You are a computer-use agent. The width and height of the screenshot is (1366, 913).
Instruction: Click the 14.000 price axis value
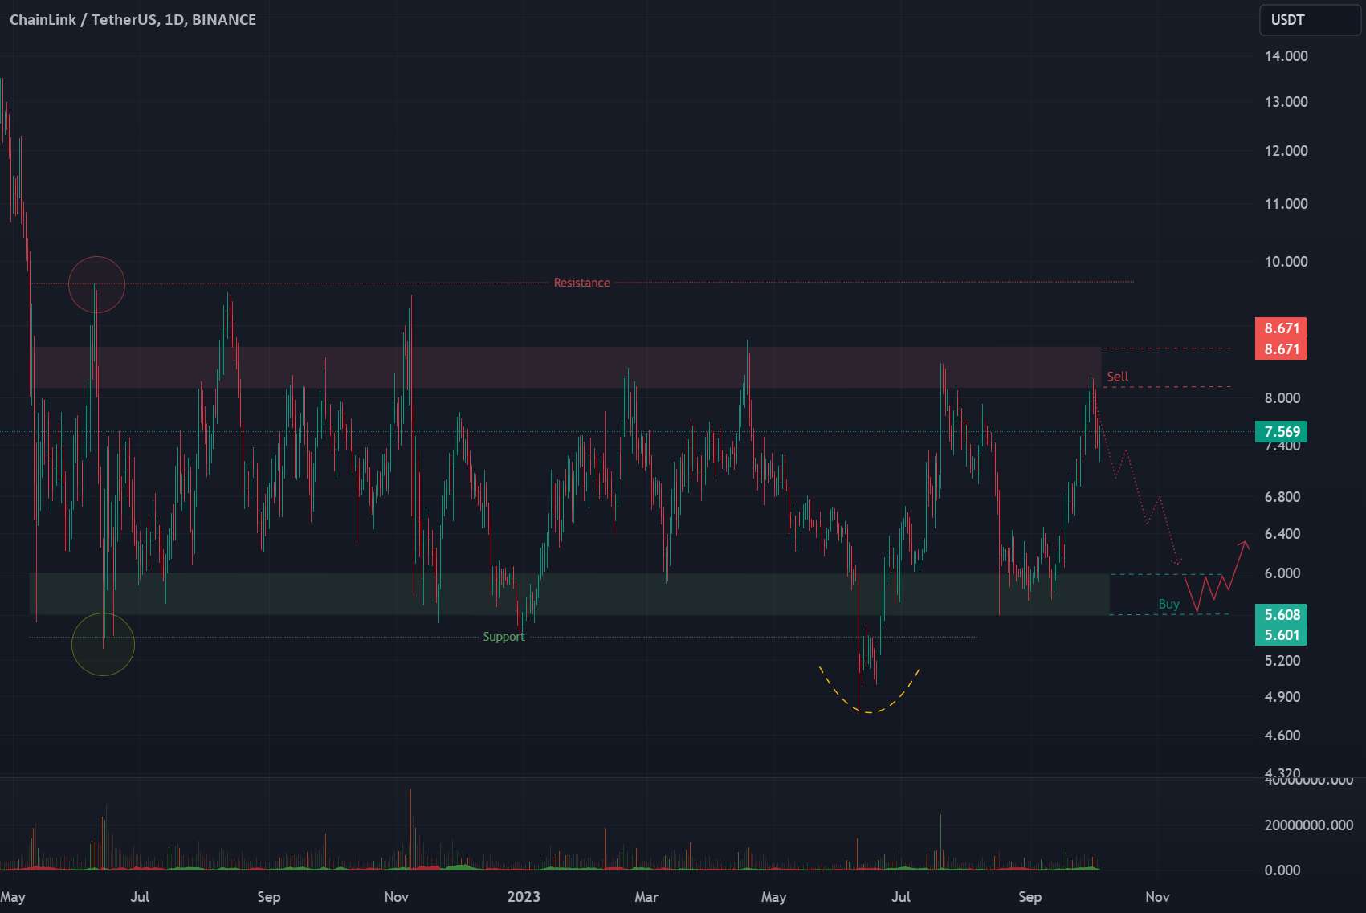(1286, 56)
